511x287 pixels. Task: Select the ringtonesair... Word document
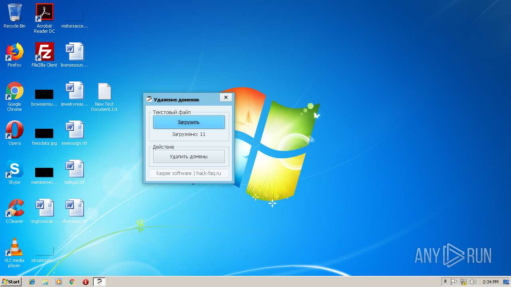tap(44, 211)
